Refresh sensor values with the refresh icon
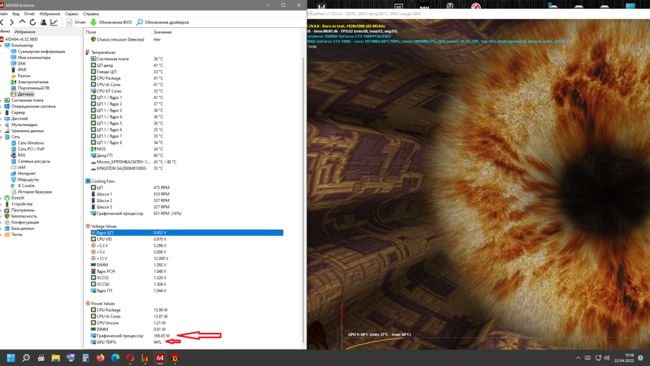650x366 pixels. tap(32, 22)
